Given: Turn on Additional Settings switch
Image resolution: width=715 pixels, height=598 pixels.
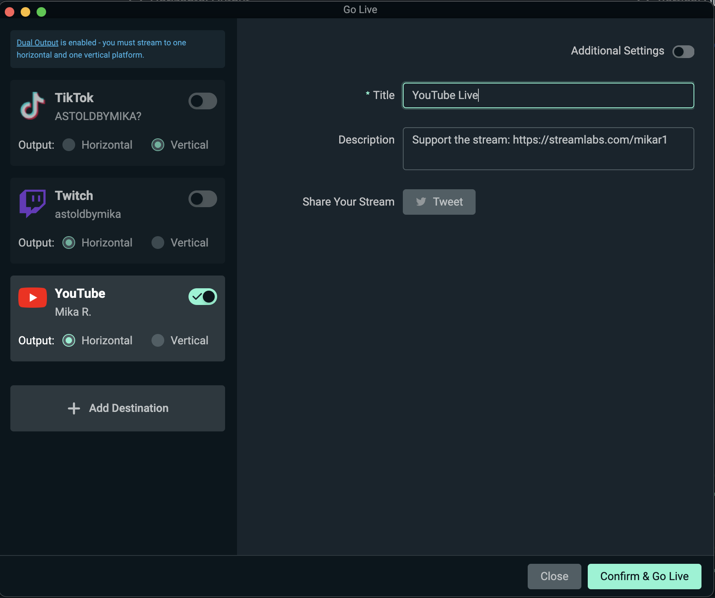Looking at the screenshot, I should tap(683, 52).
